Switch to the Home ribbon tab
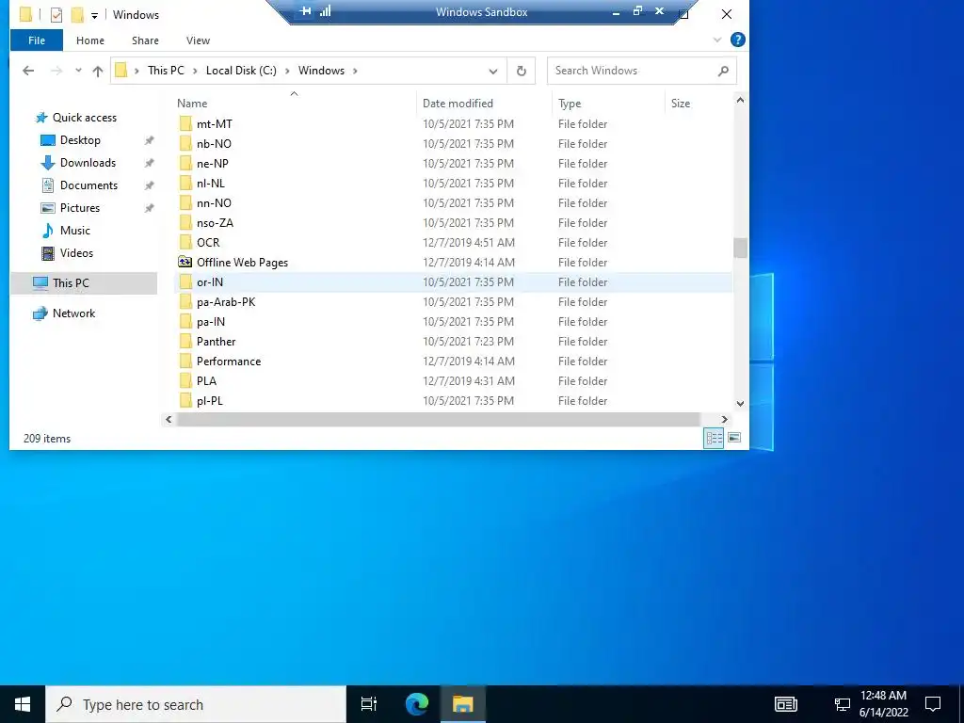Image resolution: width=964 pixels, height=723 pixels. (89, 40)
